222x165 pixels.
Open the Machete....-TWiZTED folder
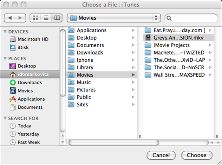[178, 53]
